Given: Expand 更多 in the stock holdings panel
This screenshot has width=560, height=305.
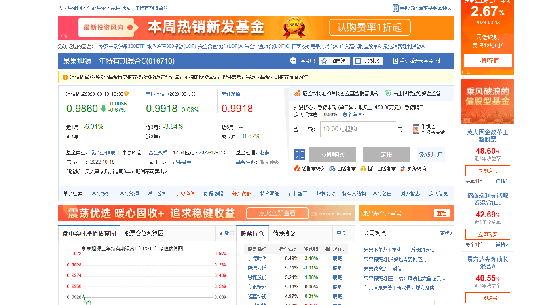Looking at the screenshot, I should [x=344, y=233].
